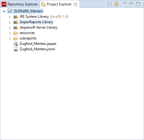Select the Zugferd_Menten.jrxml file name

(x=37, y=49)
